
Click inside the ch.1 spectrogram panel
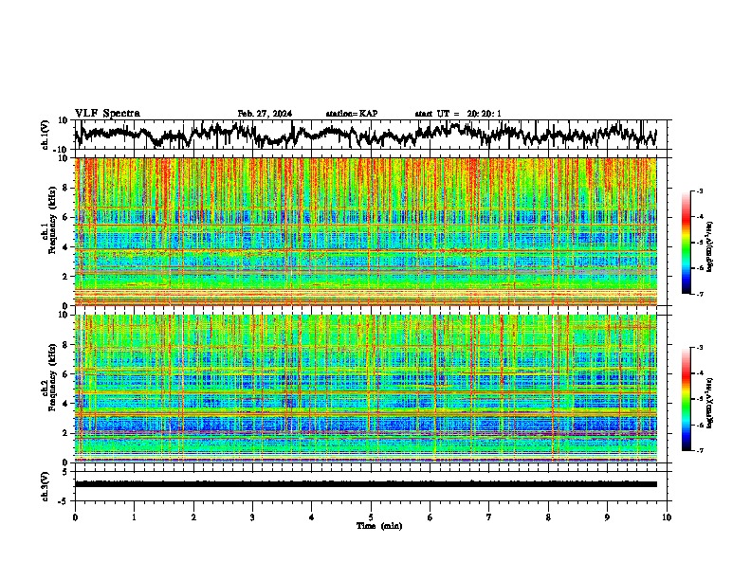tap(366, 231)
